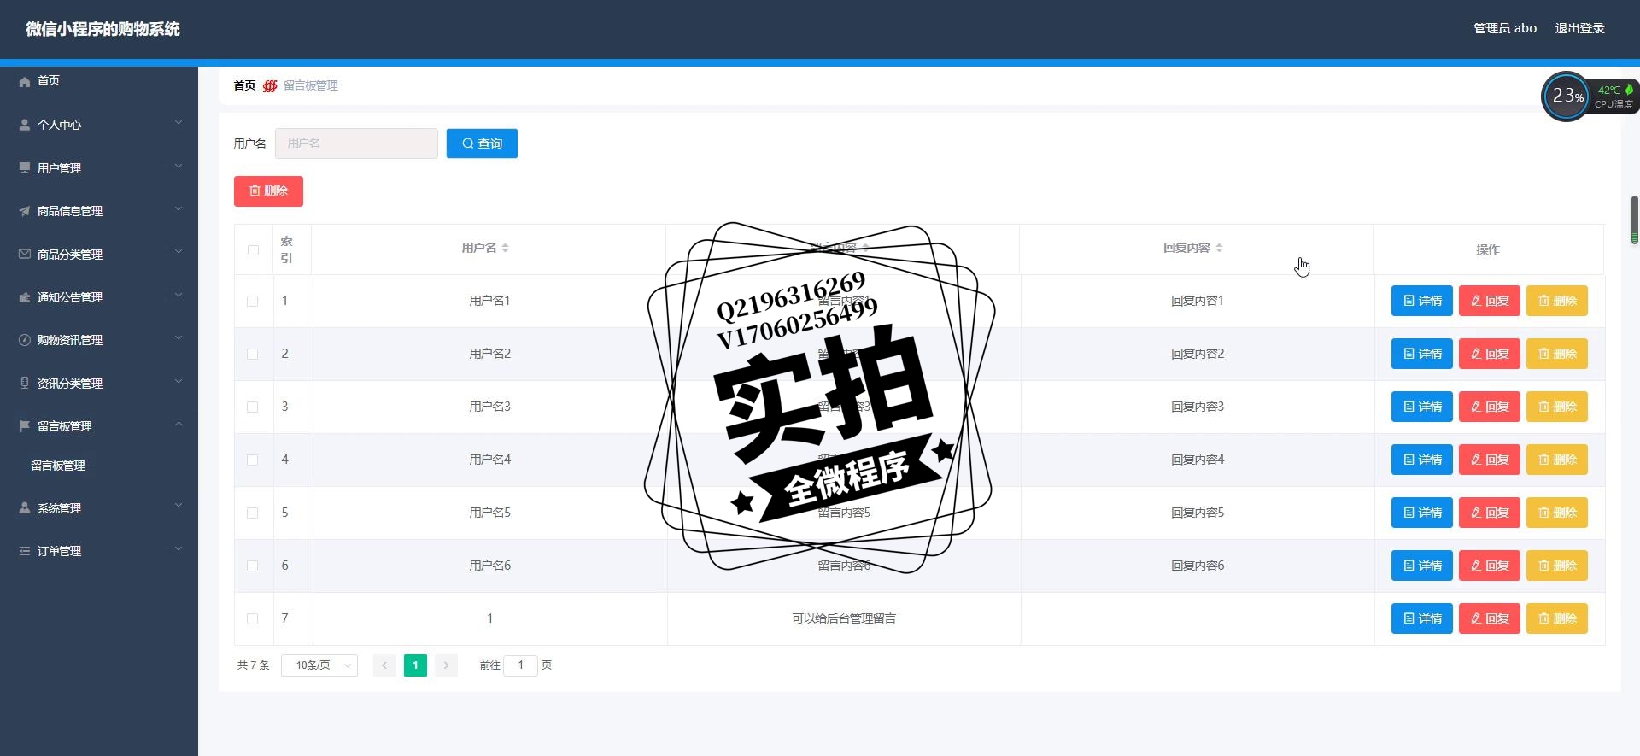1640x756 pixels.
Task: Click the 微信小程序的购物系统 title
Action: coord(102,29)
